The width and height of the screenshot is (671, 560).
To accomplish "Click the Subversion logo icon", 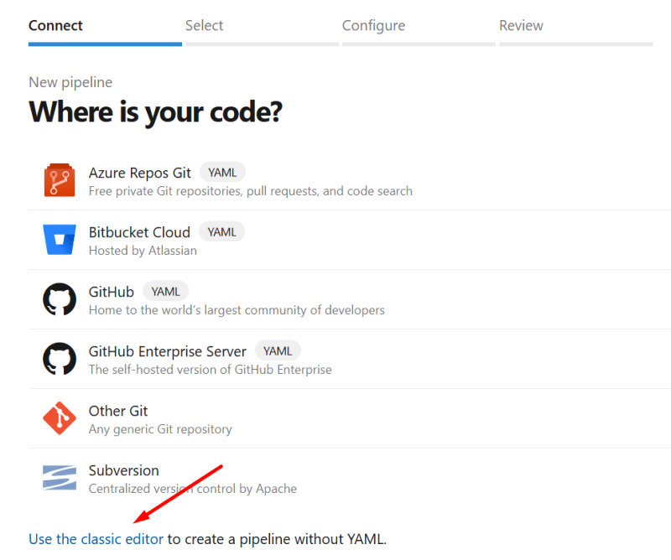I will tap(60, 478).
